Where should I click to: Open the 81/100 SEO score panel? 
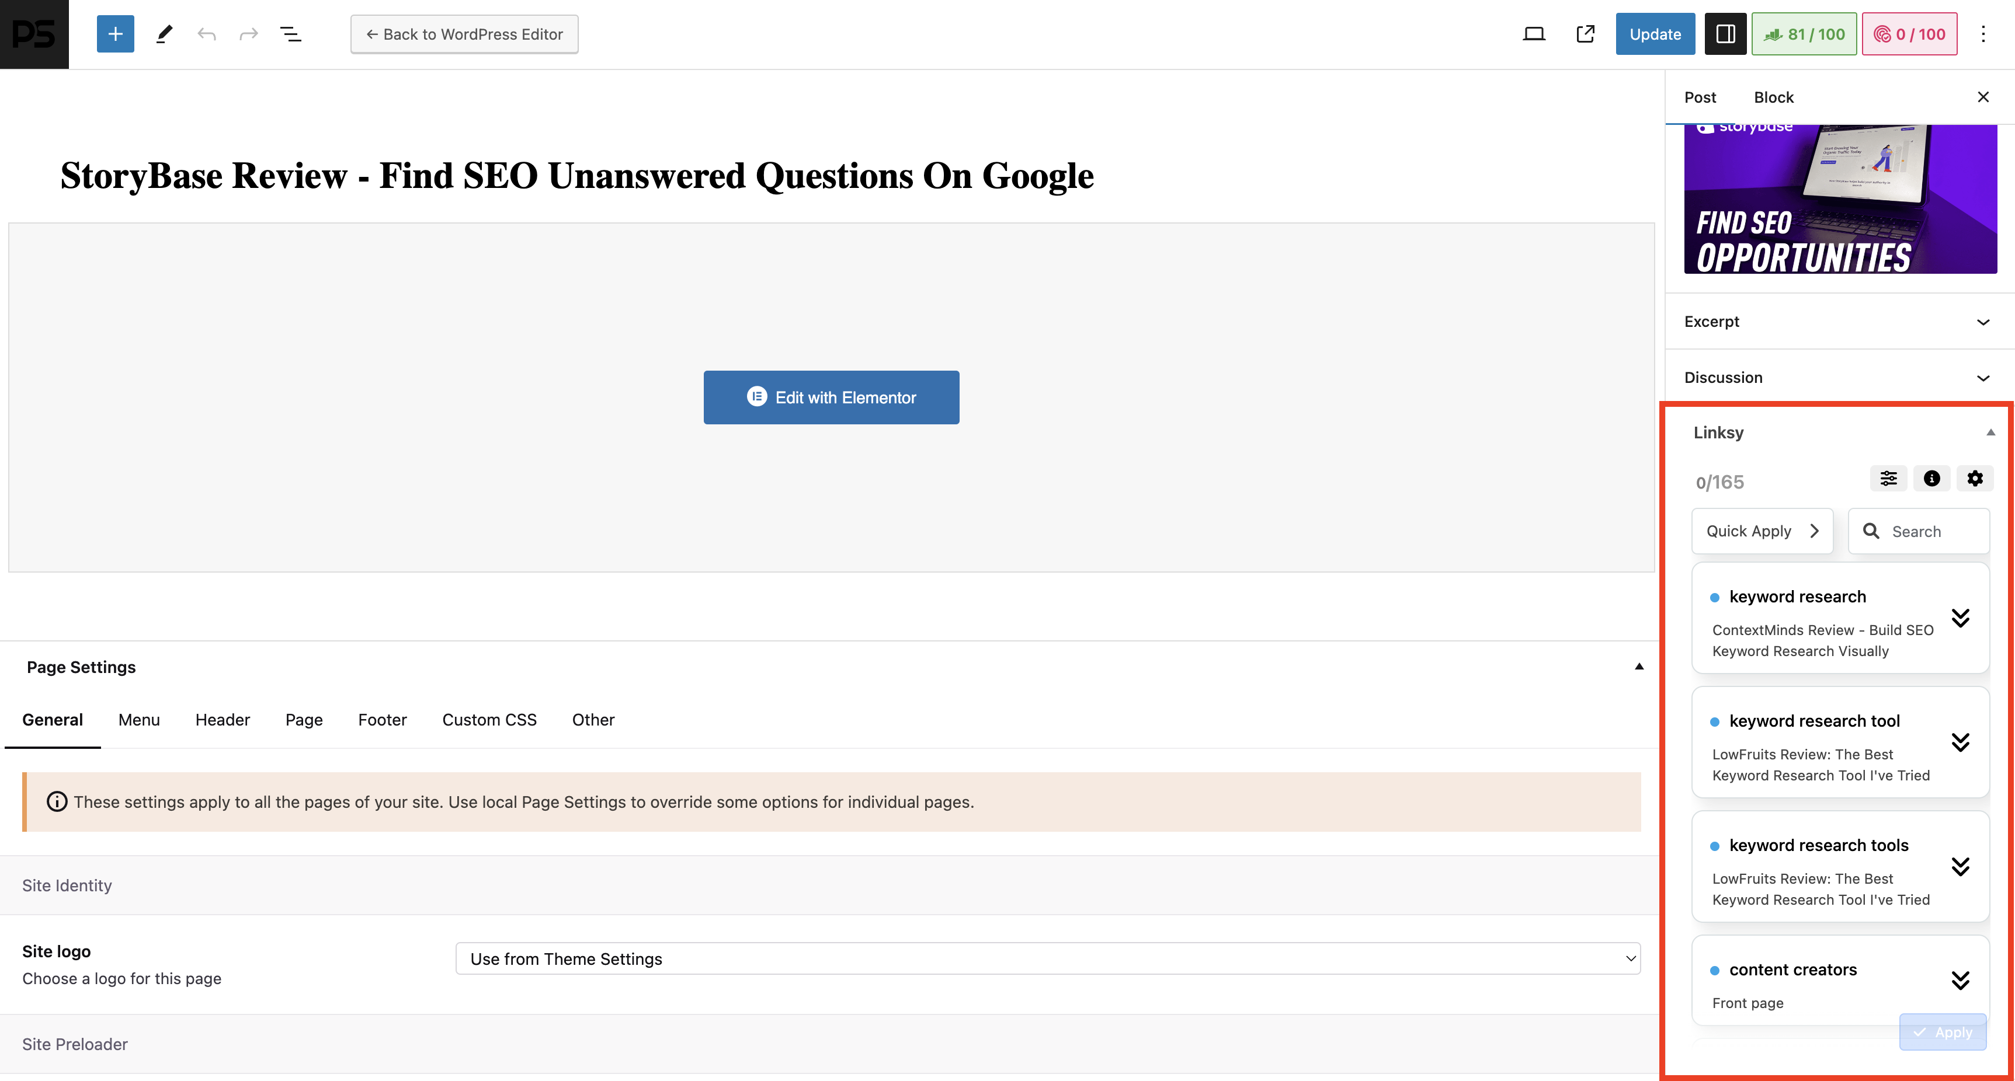pyautogui.click(x=1804, y=34)
